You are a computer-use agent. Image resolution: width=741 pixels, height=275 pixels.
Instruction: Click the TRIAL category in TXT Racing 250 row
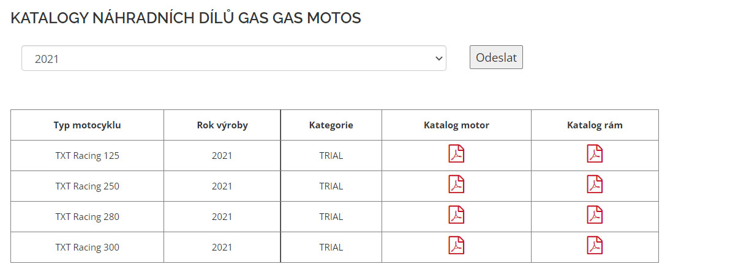(x=331, y=186)
